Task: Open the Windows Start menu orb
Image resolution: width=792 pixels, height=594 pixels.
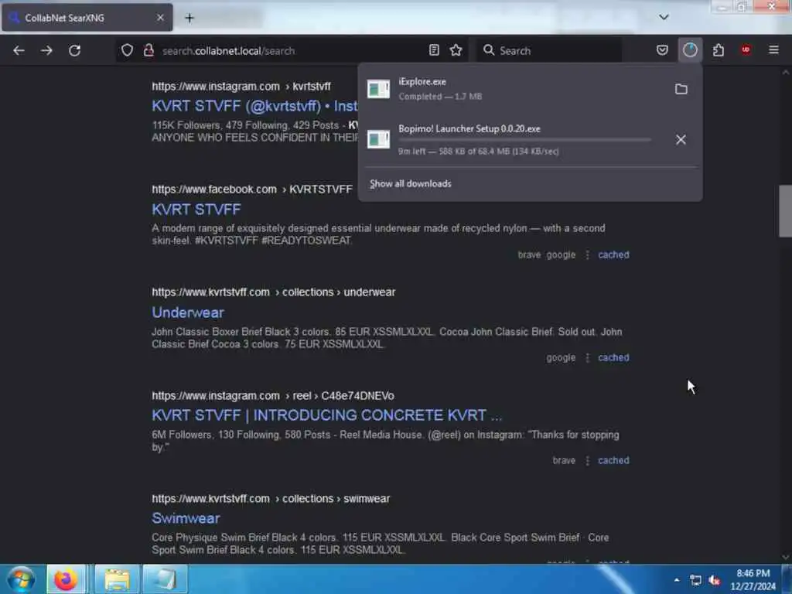Action: point(21,579)
